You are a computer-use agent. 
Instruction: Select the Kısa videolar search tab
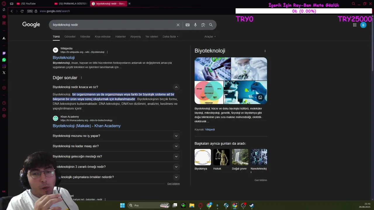(103, 37)
